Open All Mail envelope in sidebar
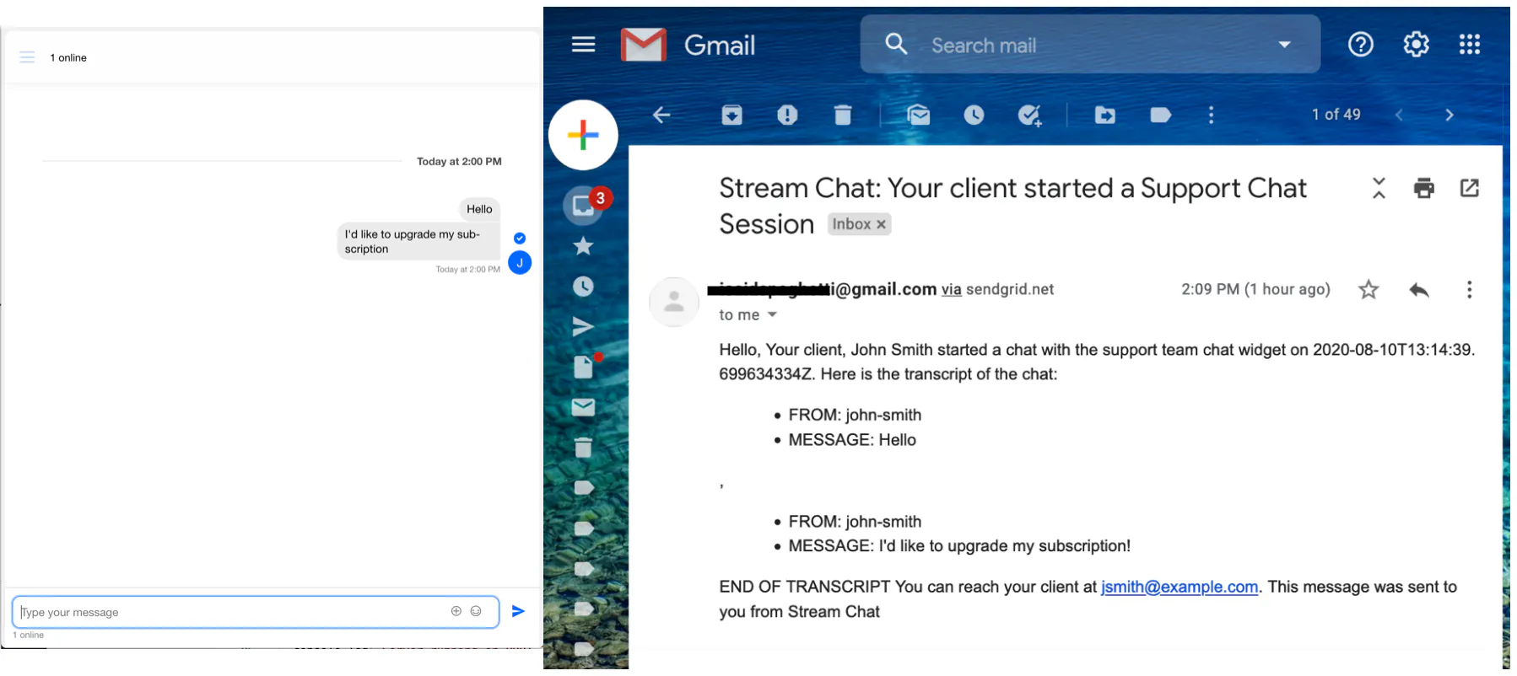This screenshot has height=676, width=1517. pyautogui.click(x=583, y=407)
